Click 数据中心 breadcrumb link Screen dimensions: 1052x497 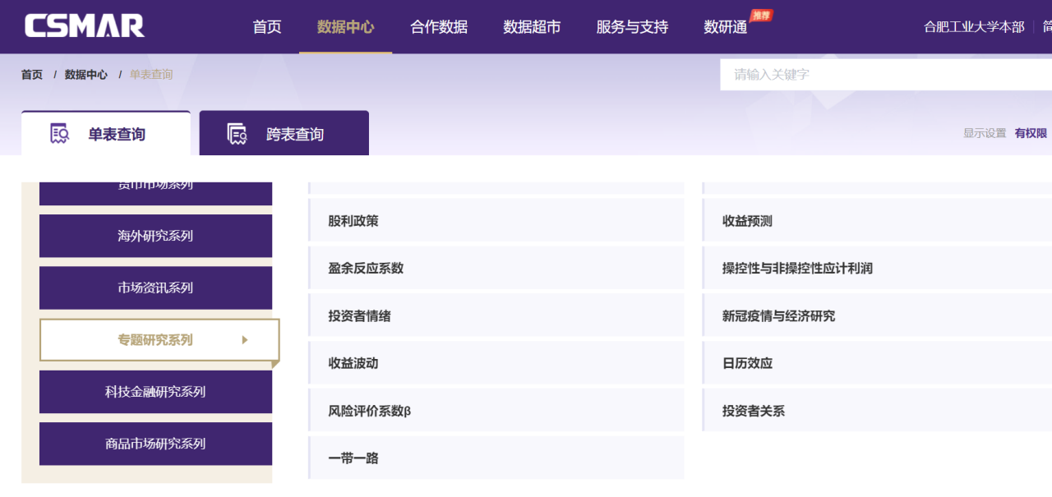(86, 75)
